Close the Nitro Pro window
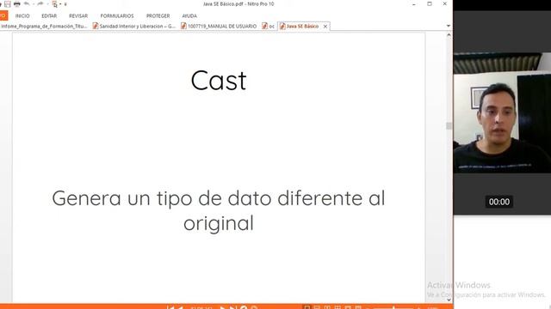Viewport: 551px width, 309px height. [x=444, y=3]
